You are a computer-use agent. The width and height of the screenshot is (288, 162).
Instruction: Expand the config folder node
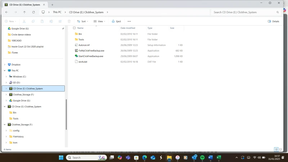[6, 131]
